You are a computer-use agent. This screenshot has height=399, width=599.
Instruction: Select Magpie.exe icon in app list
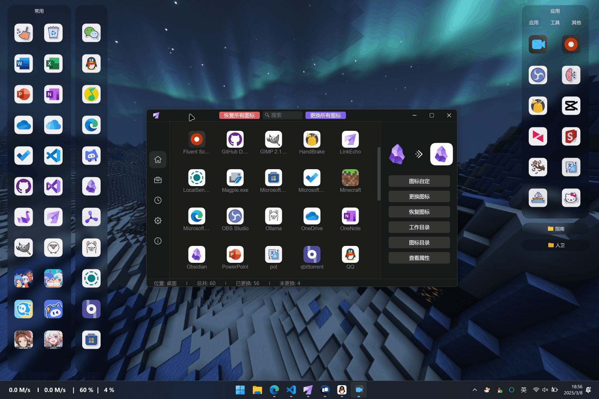[235, 178]
